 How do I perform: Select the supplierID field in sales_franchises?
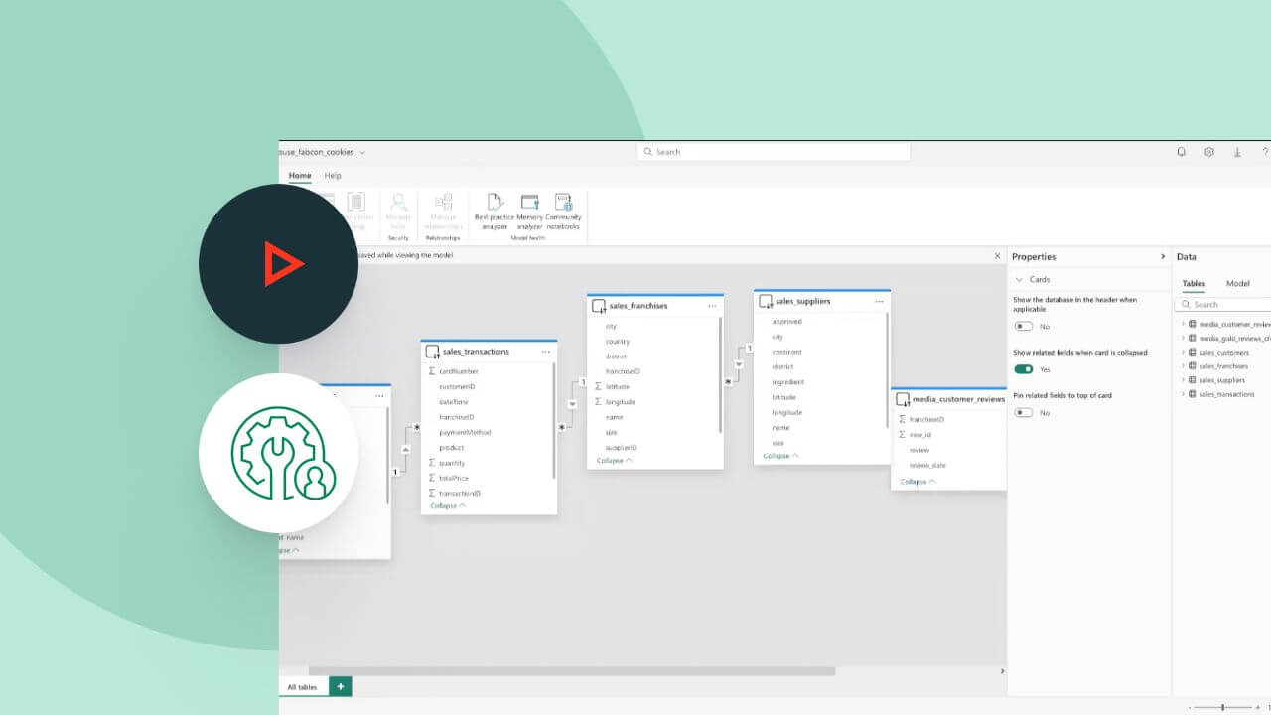(622, 448)
